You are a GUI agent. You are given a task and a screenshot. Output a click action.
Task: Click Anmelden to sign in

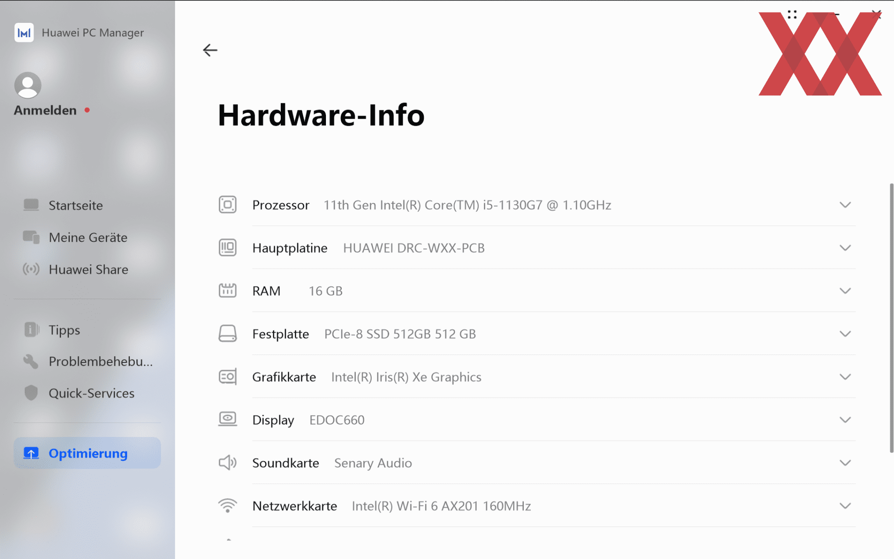click(45, 110)
